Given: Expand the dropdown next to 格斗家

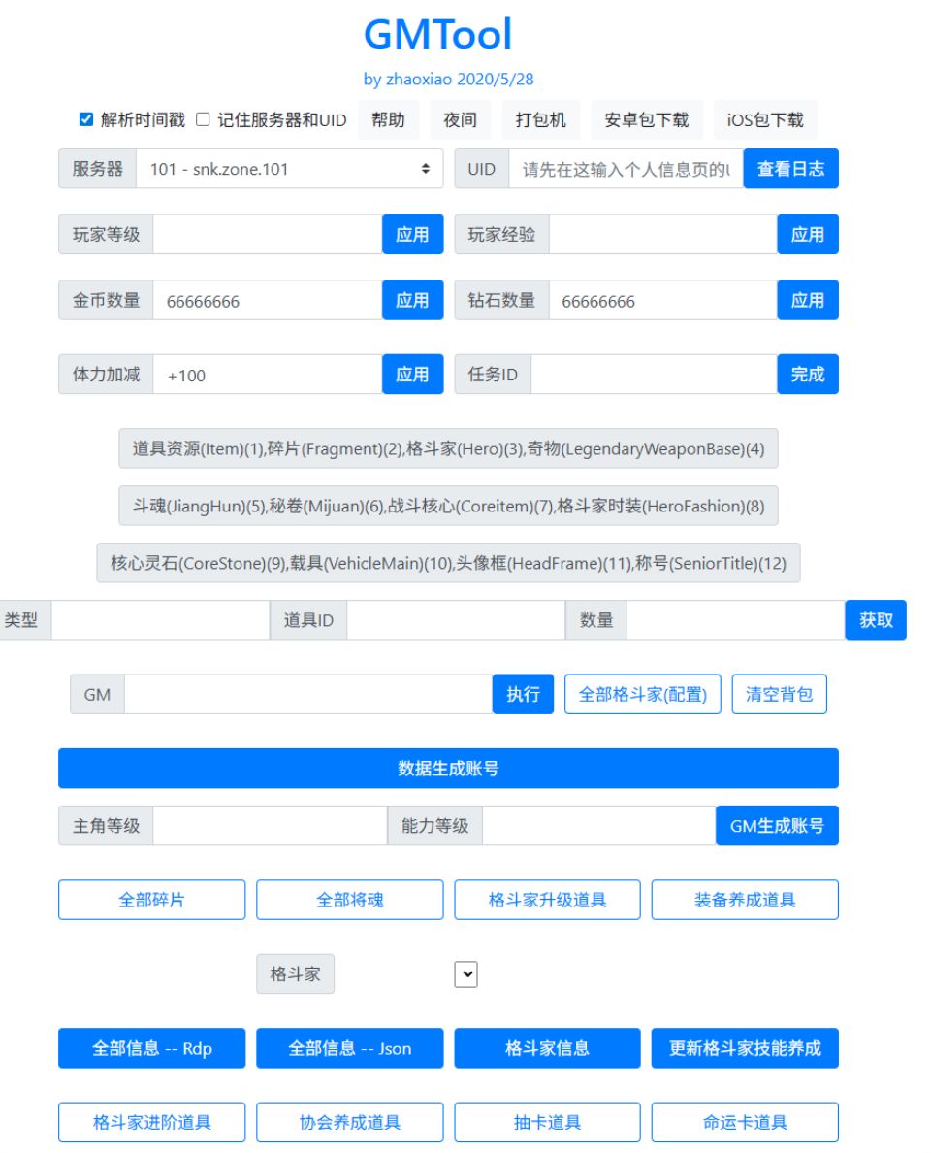Looking at the screenshot, I should (x=464, y=973).
